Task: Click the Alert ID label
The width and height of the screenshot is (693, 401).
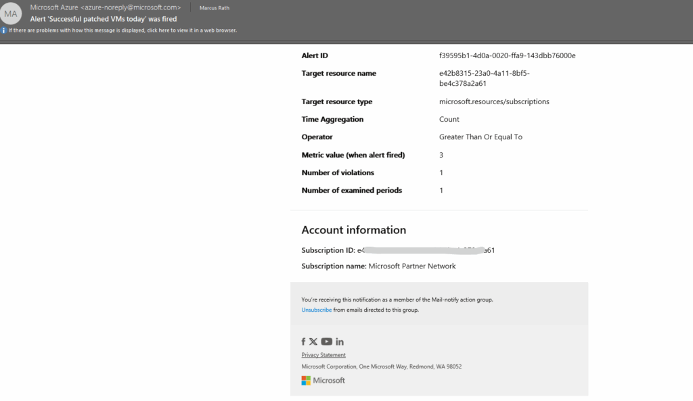Action: click(315, 55)
